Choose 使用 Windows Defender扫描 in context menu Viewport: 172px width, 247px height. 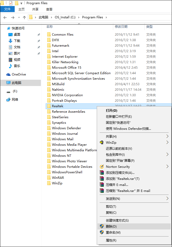click(x=134, y=129)
